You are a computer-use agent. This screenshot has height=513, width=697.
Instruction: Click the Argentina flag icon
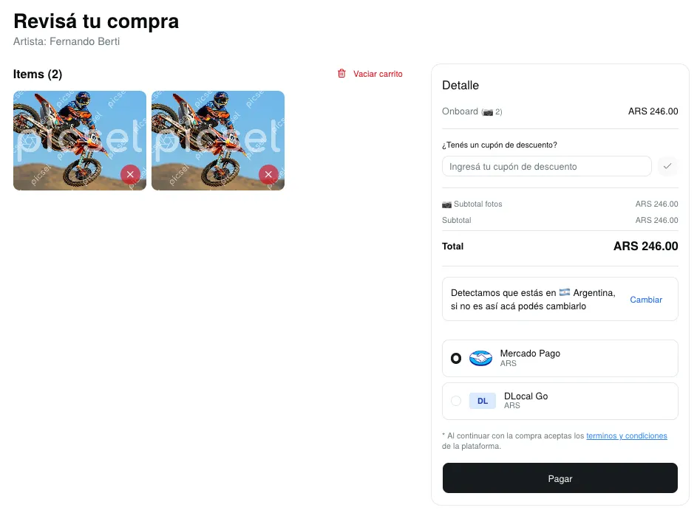pyautogui.click(x=565, y=292)
